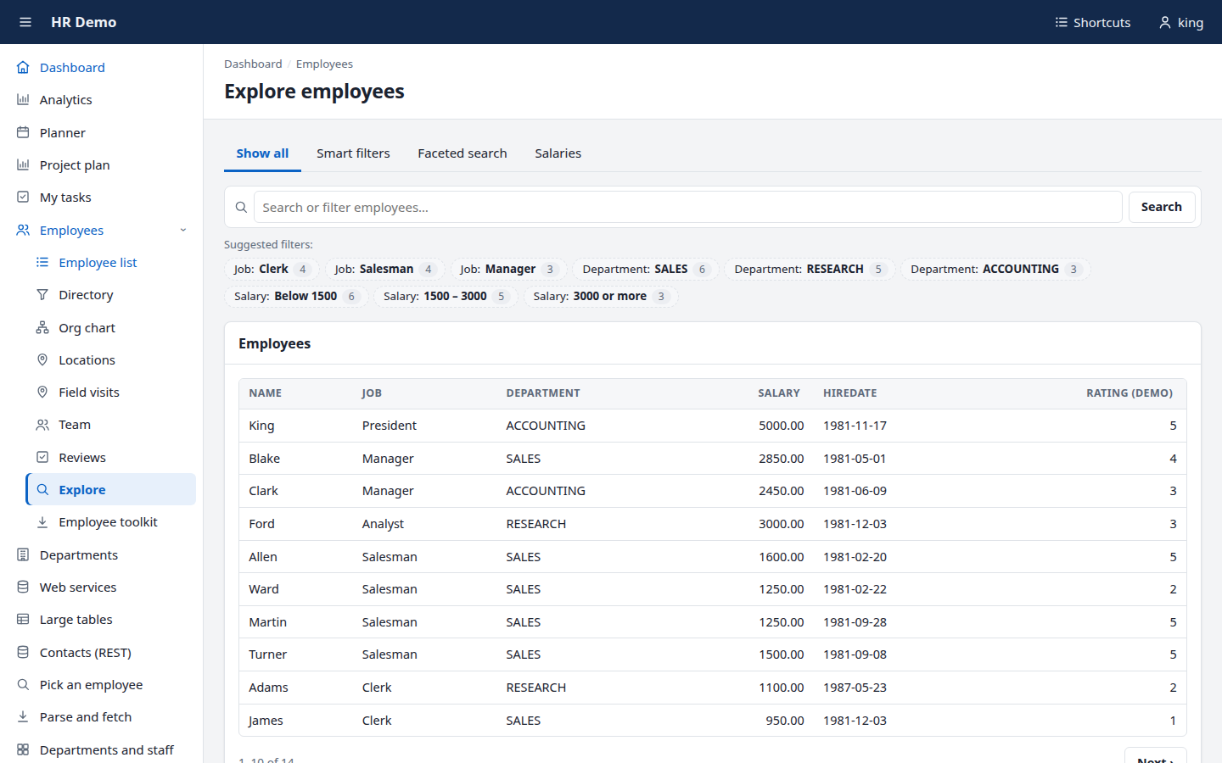Click the Org chart hierarchy icon
1222x763 pixels.
(x=42, y=327)
